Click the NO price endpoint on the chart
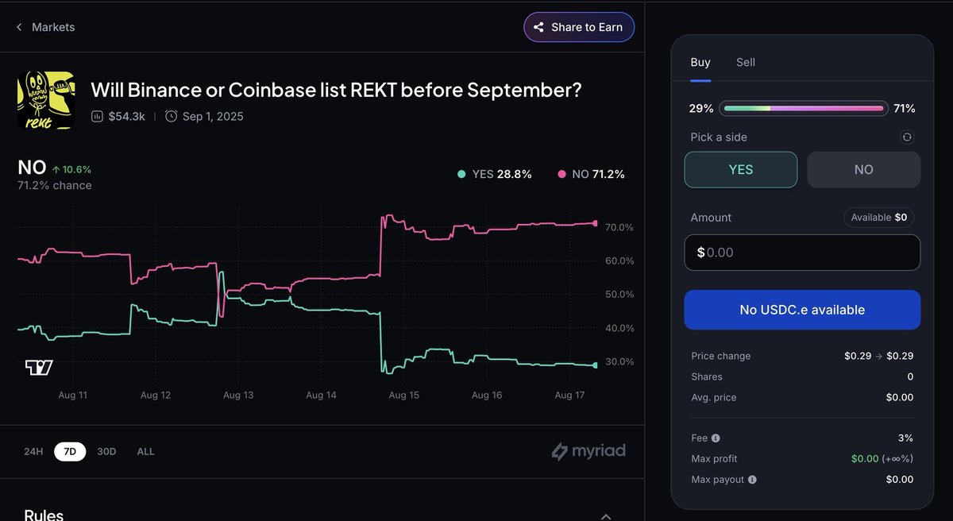The width and height of the screenshot is (953, 521). 596,223
